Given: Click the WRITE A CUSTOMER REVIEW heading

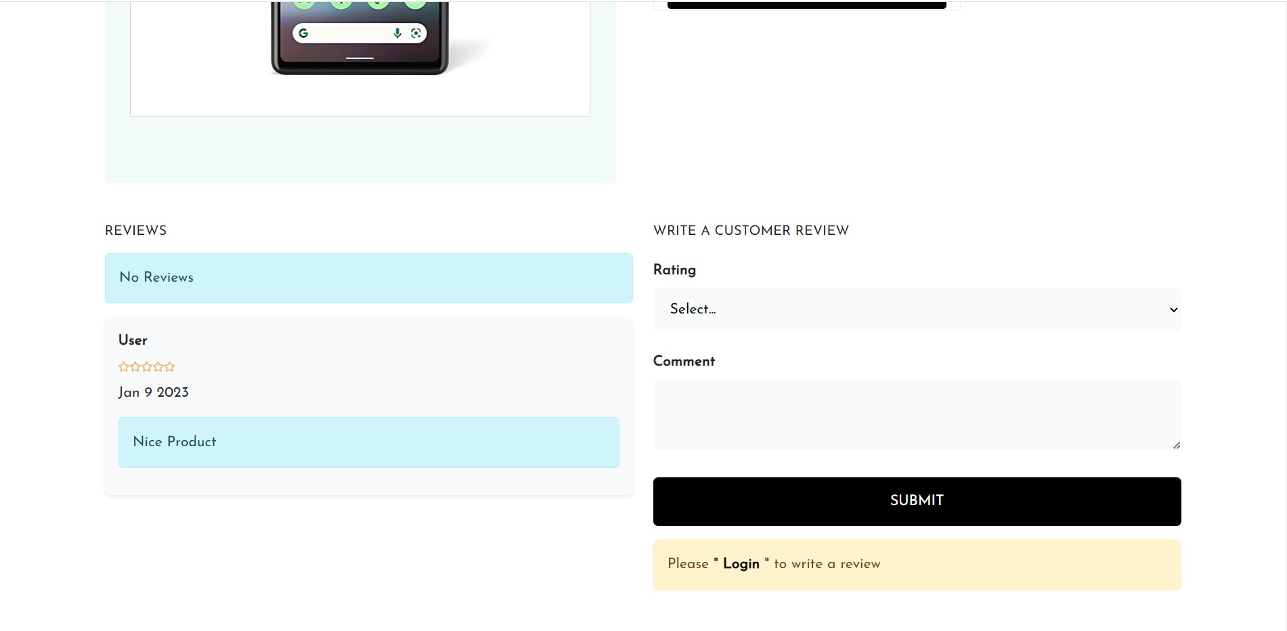Looking at the screenshot, I should 751,230.
